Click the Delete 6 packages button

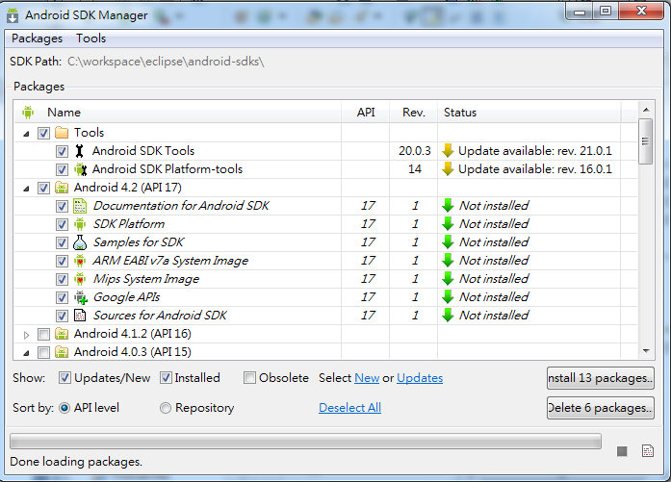(601, 408)
